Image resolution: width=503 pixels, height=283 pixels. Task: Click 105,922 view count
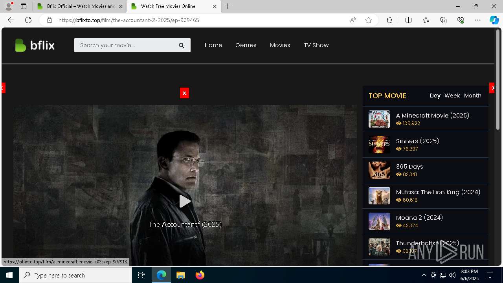tap(411, 123)
